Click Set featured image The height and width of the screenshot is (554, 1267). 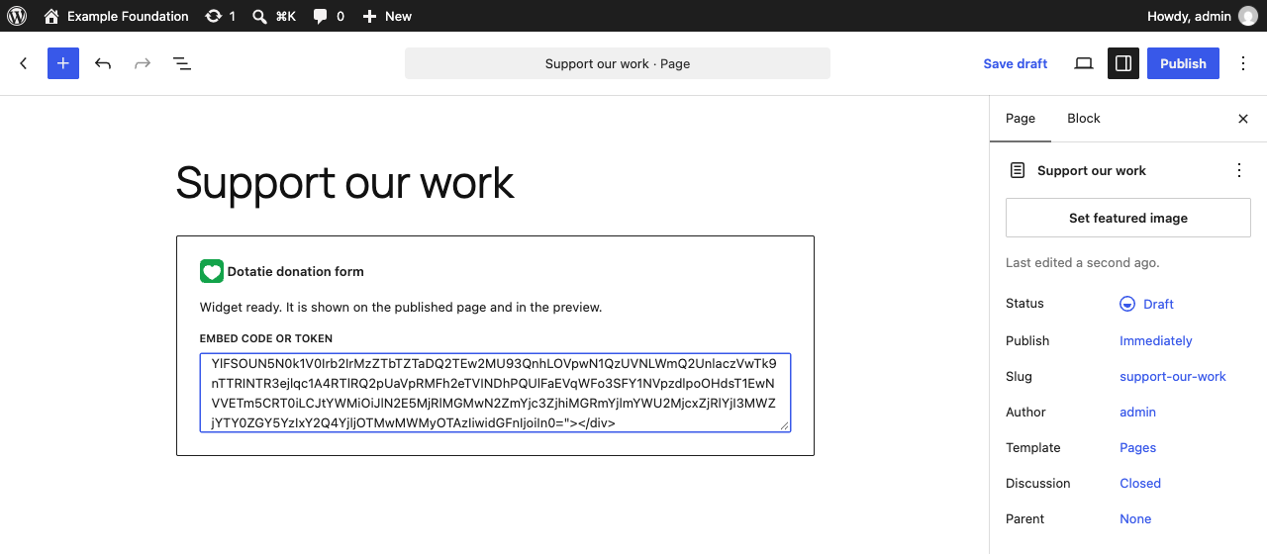point(1128,218)
